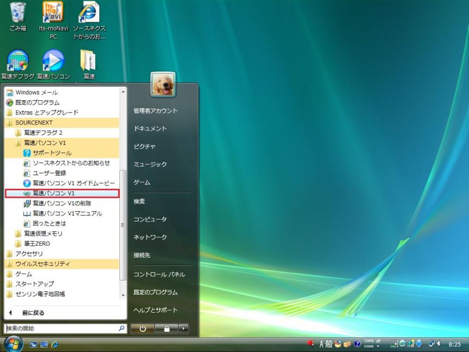Open ドキュメント from the right pane
Screen dimensions: 469x352
(150, 129)
